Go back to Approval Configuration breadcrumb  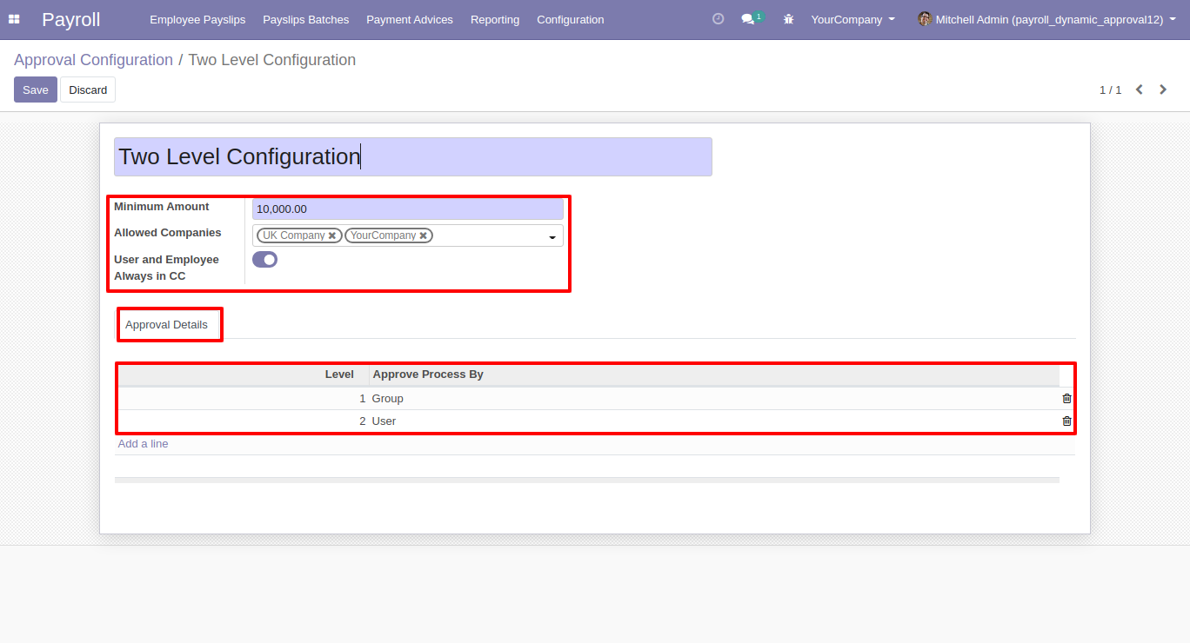[x=93, y=60]
